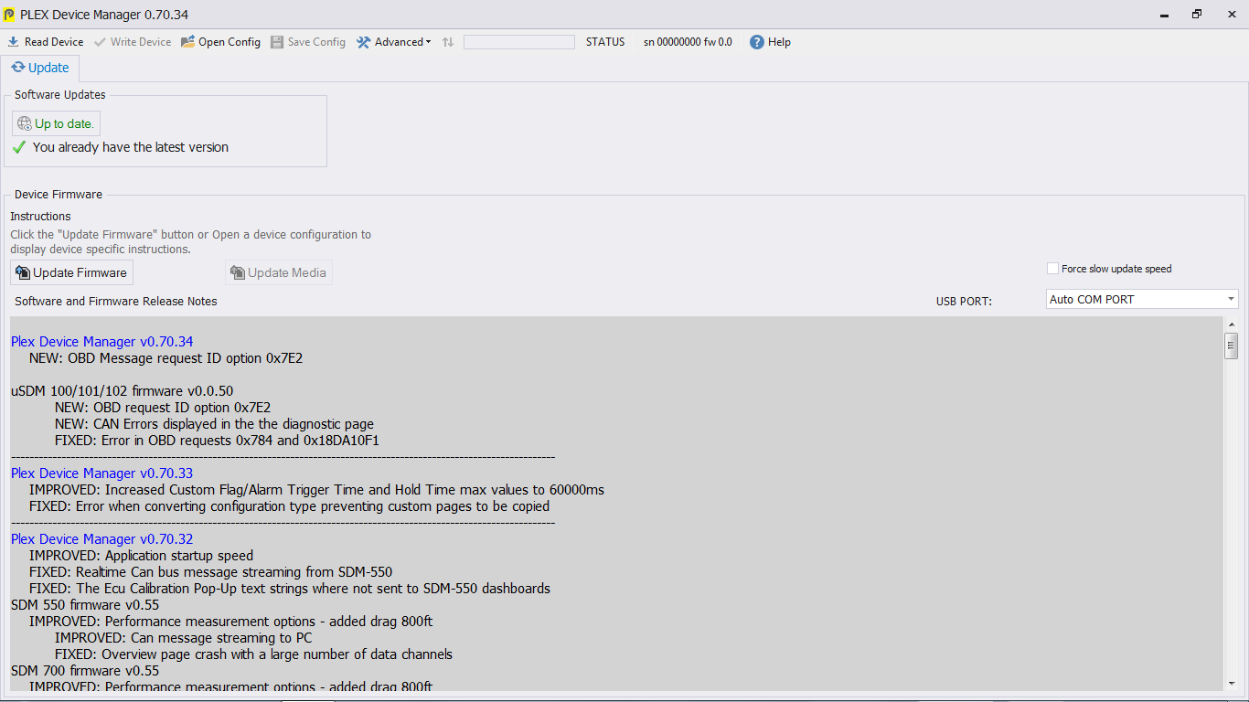Click the Up to date button
1249x702 pixels.
click(56, 123)
